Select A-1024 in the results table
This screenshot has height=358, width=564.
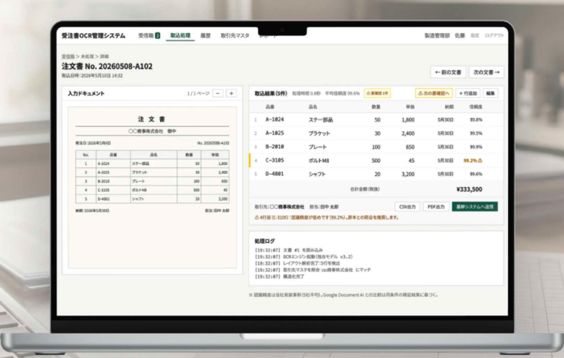pos(275,120)
